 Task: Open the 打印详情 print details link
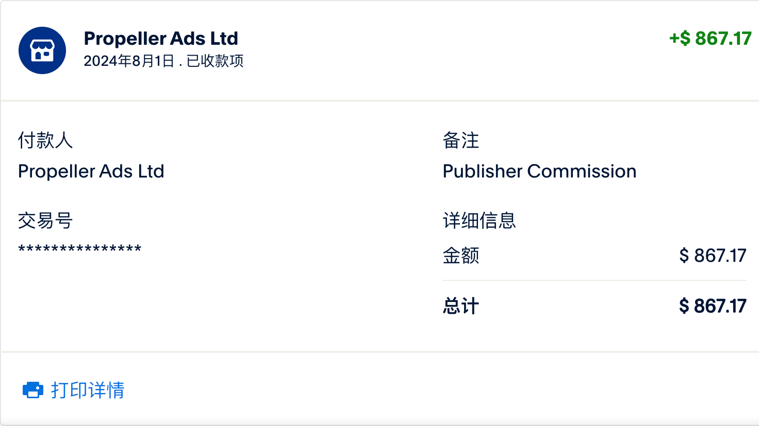[x=88, y=390]
